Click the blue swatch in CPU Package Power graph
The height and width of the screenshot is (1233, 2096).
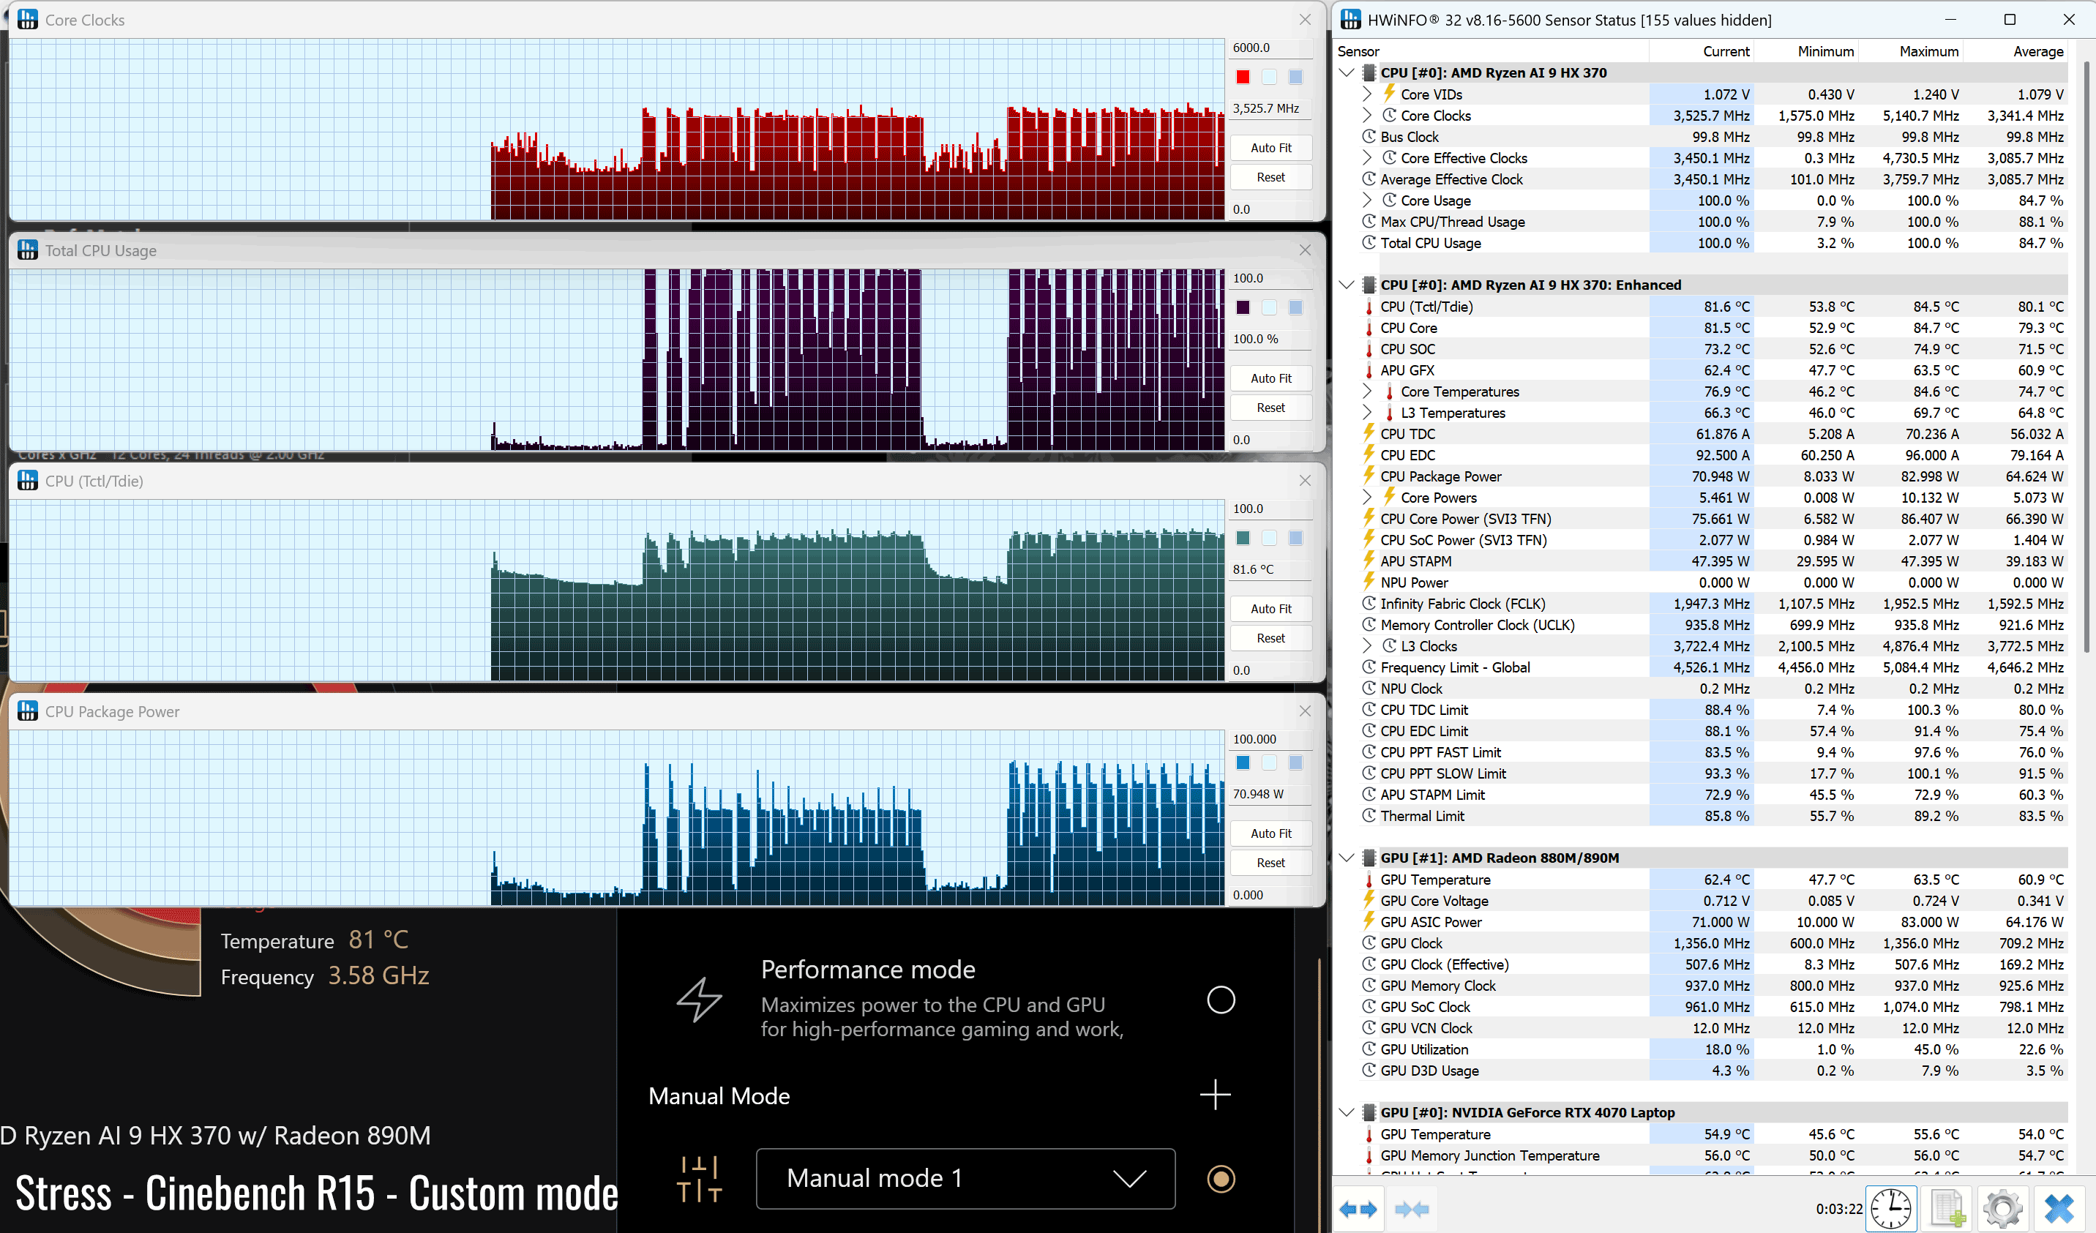(x=1243, y=762)
